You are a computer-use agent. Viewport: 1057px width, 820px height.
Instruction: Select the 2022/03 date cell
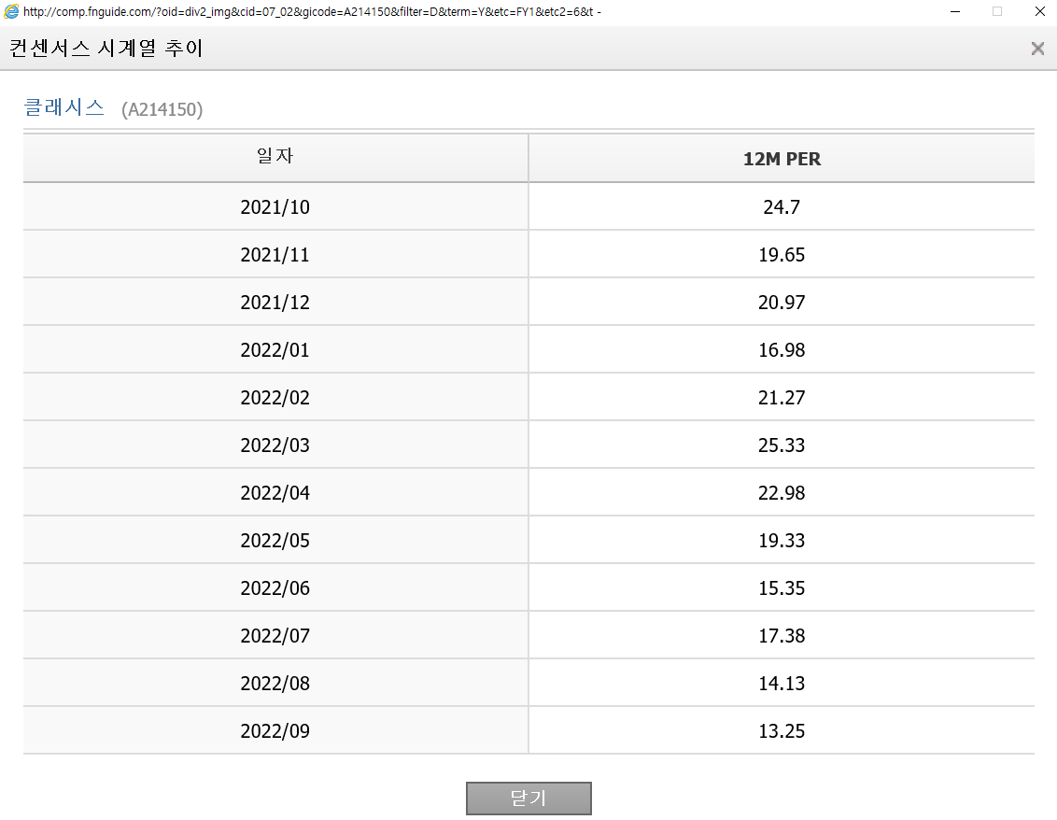(x=275, y=445)
